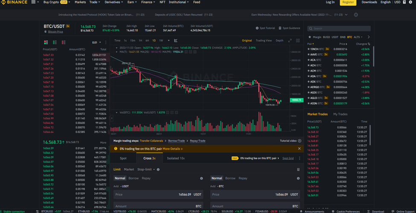Viewport: 416px width, 213px height.
Task: Expand the Earn menu
Action: click(132, 2)
